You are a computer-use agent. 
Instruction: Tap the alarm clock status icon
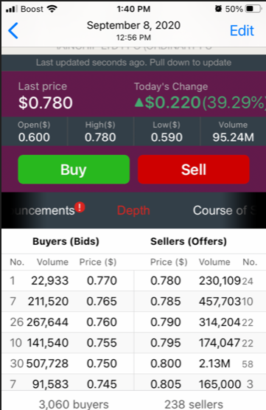[x=218, y=9]
